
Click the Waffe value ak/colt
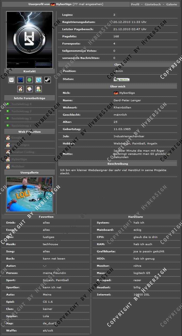click(48, 331)
